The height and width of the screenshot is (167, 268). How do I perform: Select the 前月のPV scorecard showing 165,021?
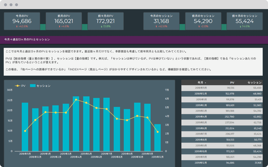(64, 21)
